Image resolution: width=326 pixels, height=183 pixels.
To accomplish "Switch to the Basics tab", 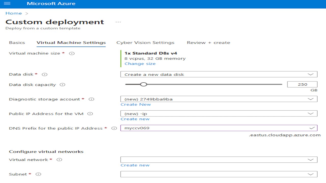I will (17, 43).
